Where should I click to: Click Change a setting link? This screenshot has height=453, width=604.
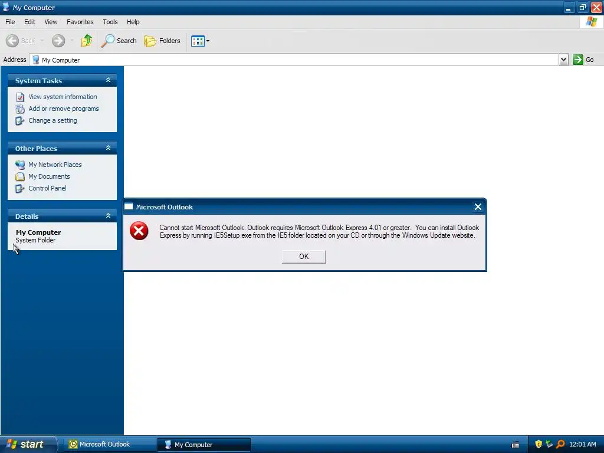(52, 120)
